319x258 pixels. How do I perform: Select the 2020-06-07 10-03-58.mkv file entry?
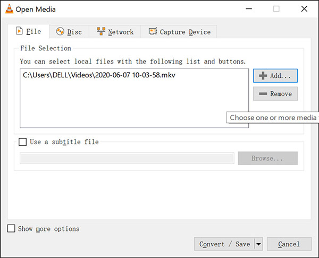[99, 75]
